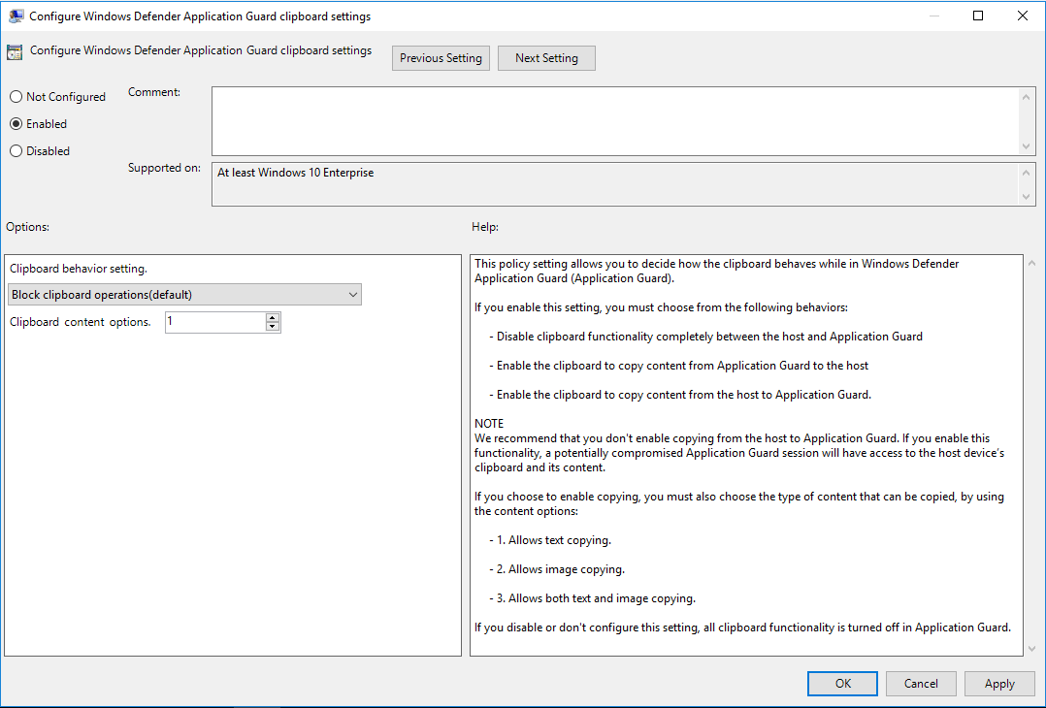Click the title bar application icon
This screenshot has height=708, width=1046.
[x=16, y=16]
